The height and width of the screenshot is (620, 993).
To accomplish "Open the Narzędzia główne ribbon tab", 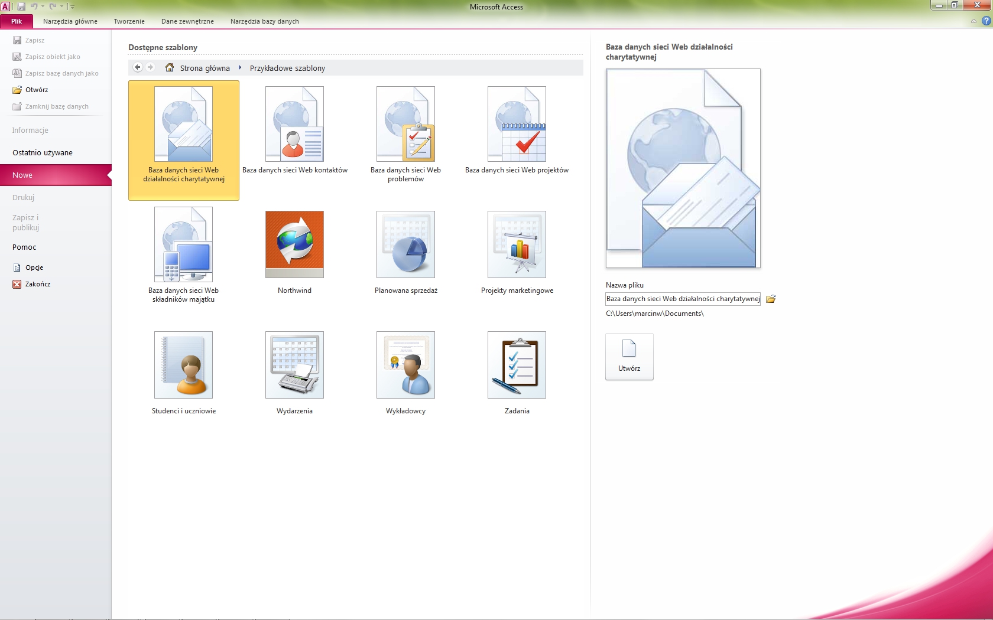I will tap(70, 21).
